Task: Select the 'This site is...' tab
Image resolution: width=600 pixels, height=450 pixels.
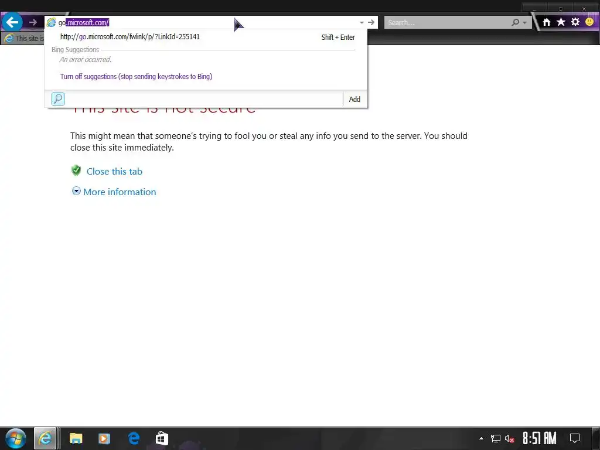Action: 23,38
